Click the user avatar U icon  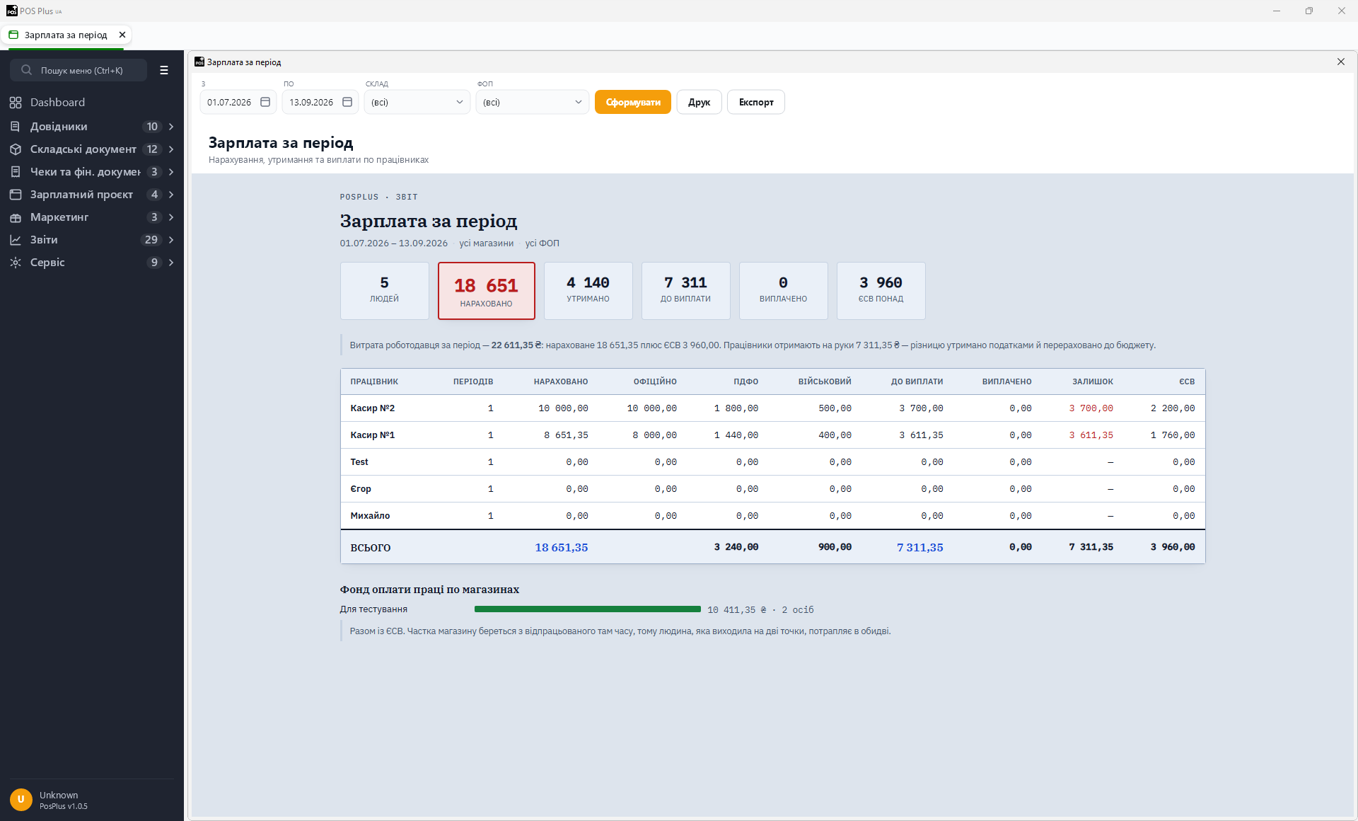click(x=21, y=800)
